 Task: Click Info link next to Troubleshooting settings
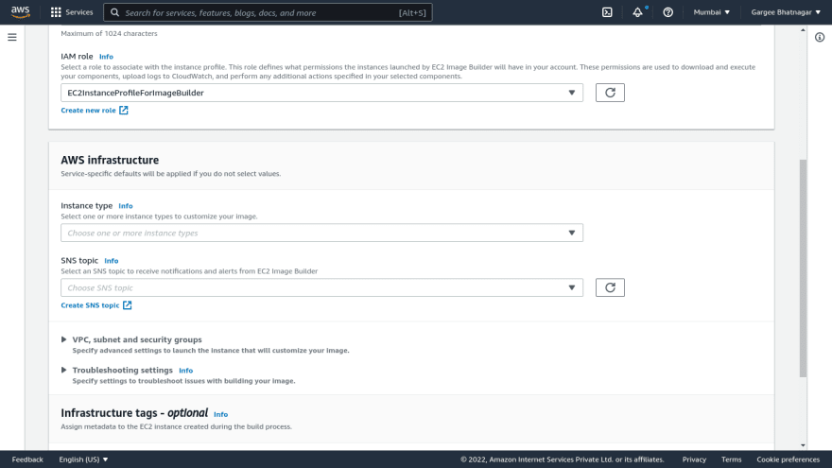pos(185,371)
